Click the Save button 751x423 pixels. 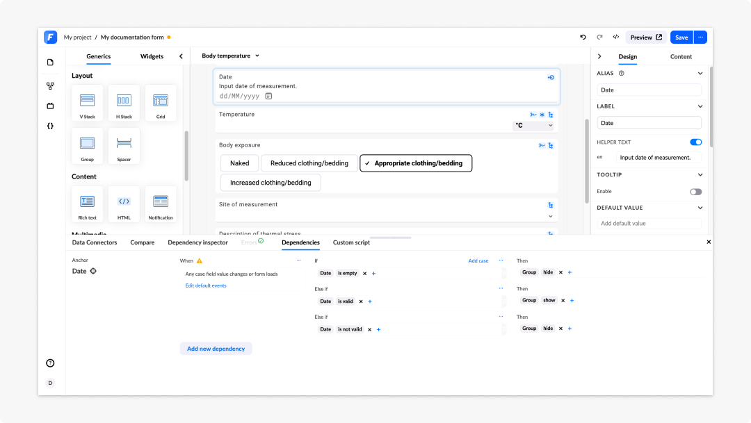[x=681, y=38]
